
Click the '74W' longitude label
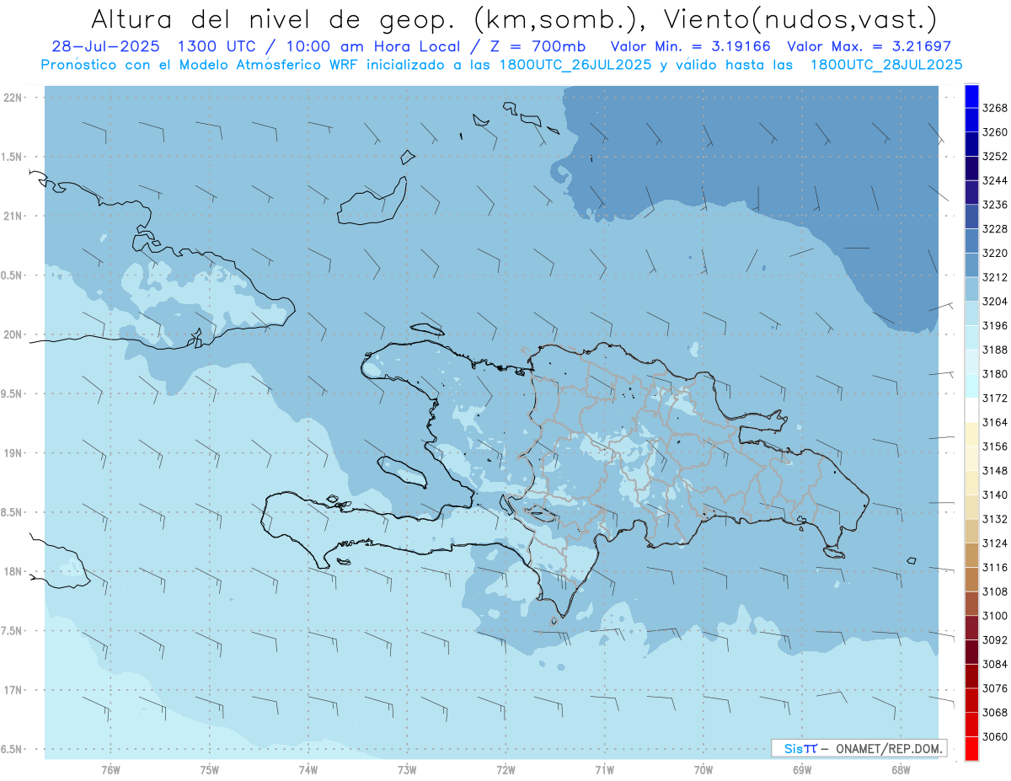tap(308, 770)
